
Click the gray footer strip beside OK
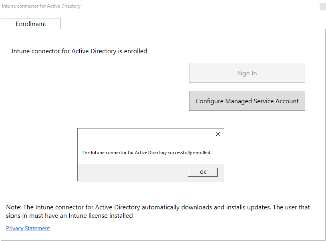point(132,172)
